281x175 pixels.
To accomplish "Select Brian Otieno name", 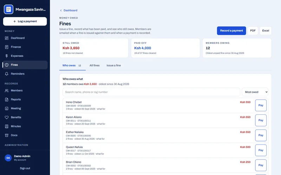I will click(x=73, y=162).
